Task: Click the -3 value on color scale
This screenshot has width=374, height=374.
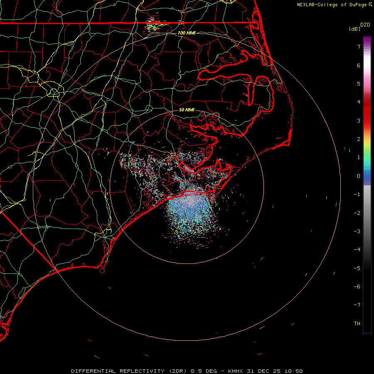Action: click(x=357, y=231)
